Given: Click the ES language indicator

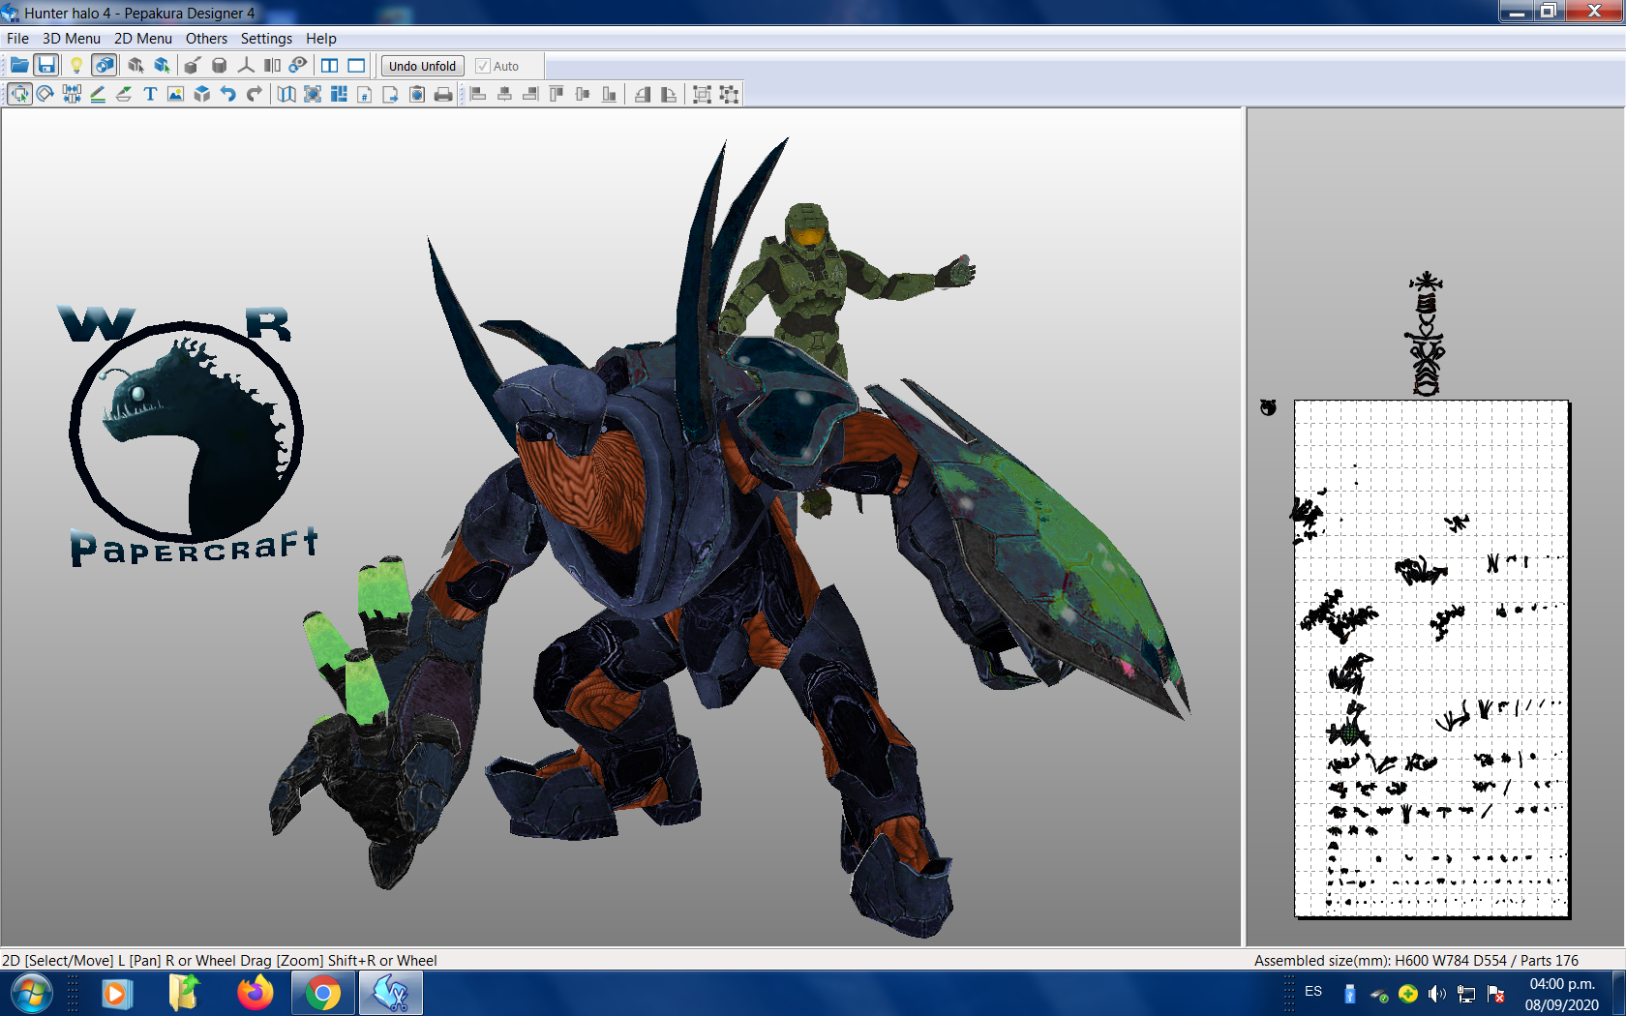Looking at the screenshot, I should pos(1313,991).
